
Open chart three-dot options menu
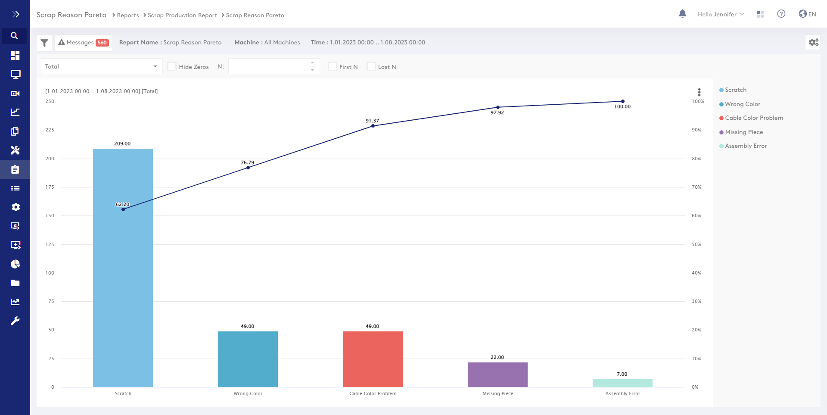coord(699,92)
